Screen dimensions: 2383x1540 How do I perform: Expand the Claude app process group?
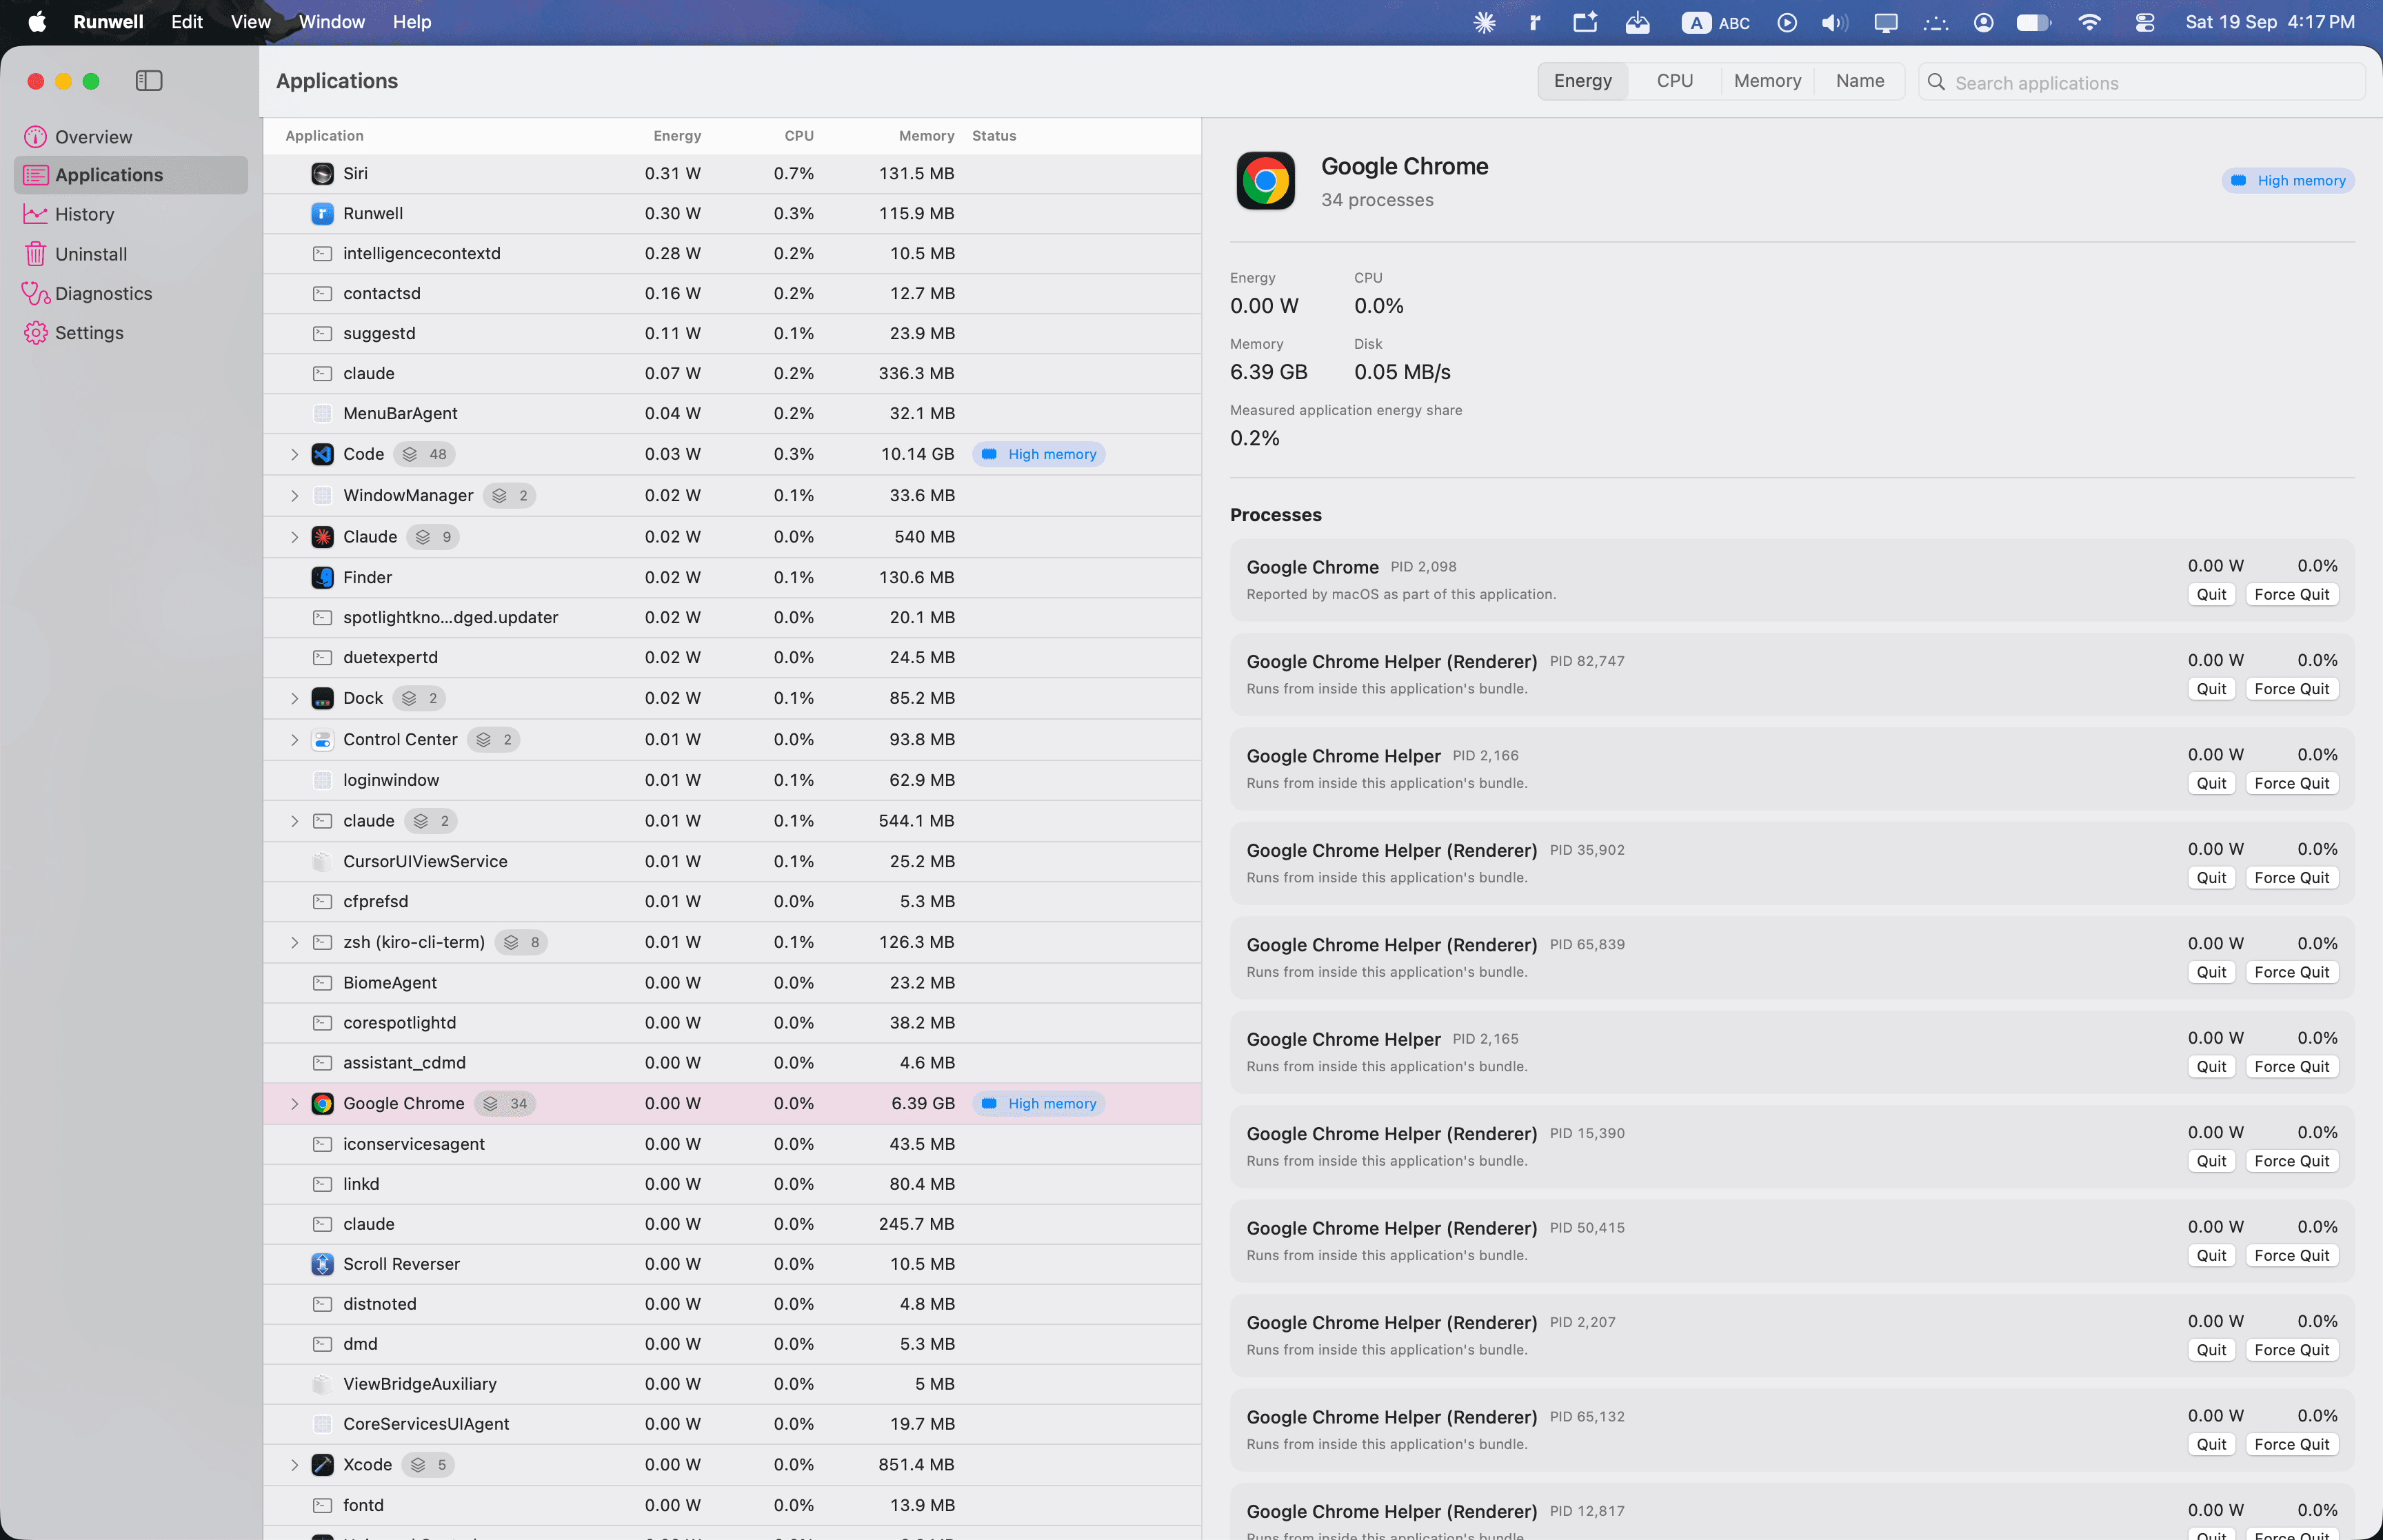pyautogui.click(x=294, y=537)
